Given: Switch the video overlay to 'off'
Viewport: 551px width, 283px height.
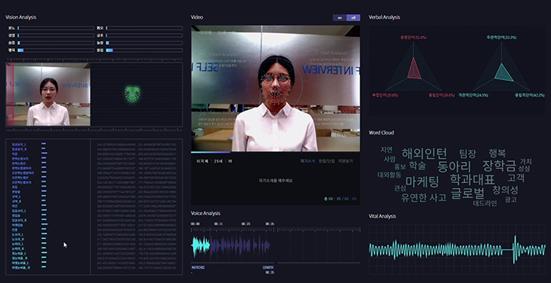Looking at the screenshot, I should pyautogui.click(x=353, y=17).
